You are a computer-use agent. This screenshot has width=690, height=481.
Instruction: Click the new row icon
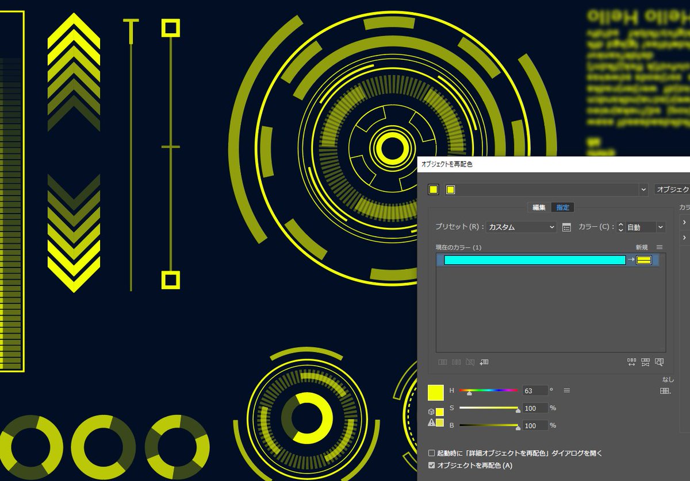click(x=484, y=362)
